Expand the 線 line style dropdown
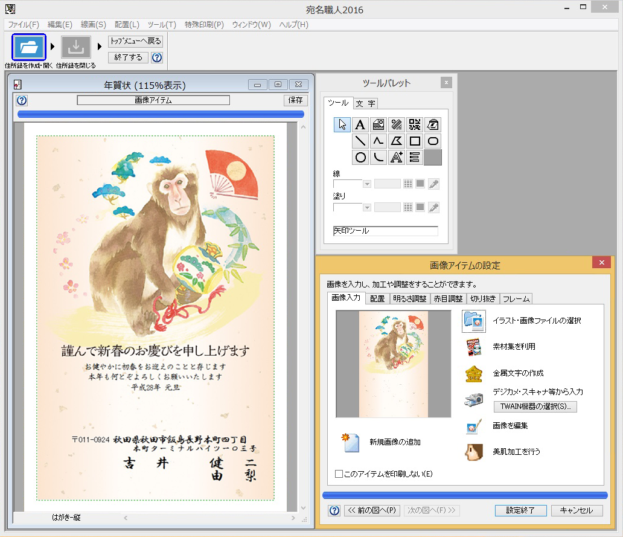 [x=367, y=184]
